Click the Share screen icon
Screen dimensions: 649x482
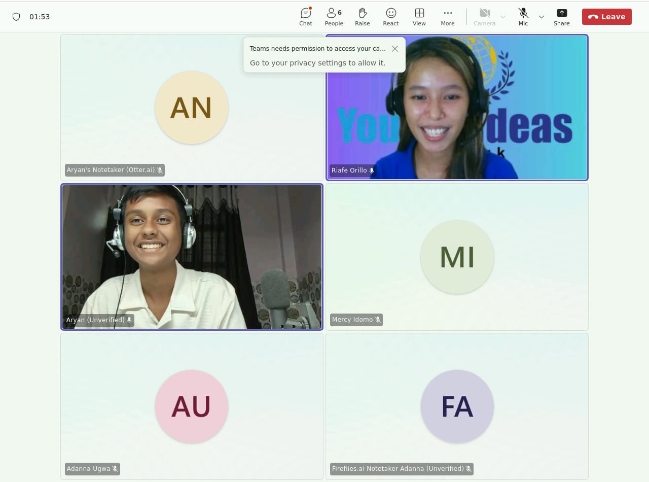pos(561,17)
